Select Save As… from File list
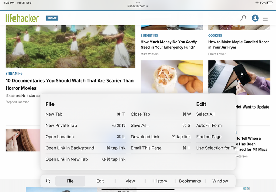This screenshot has height=192, width=276. 140,125
